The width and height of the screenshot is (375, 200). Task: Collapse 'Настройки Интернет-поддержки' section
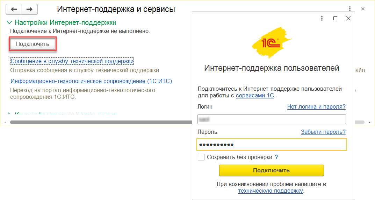9,23
